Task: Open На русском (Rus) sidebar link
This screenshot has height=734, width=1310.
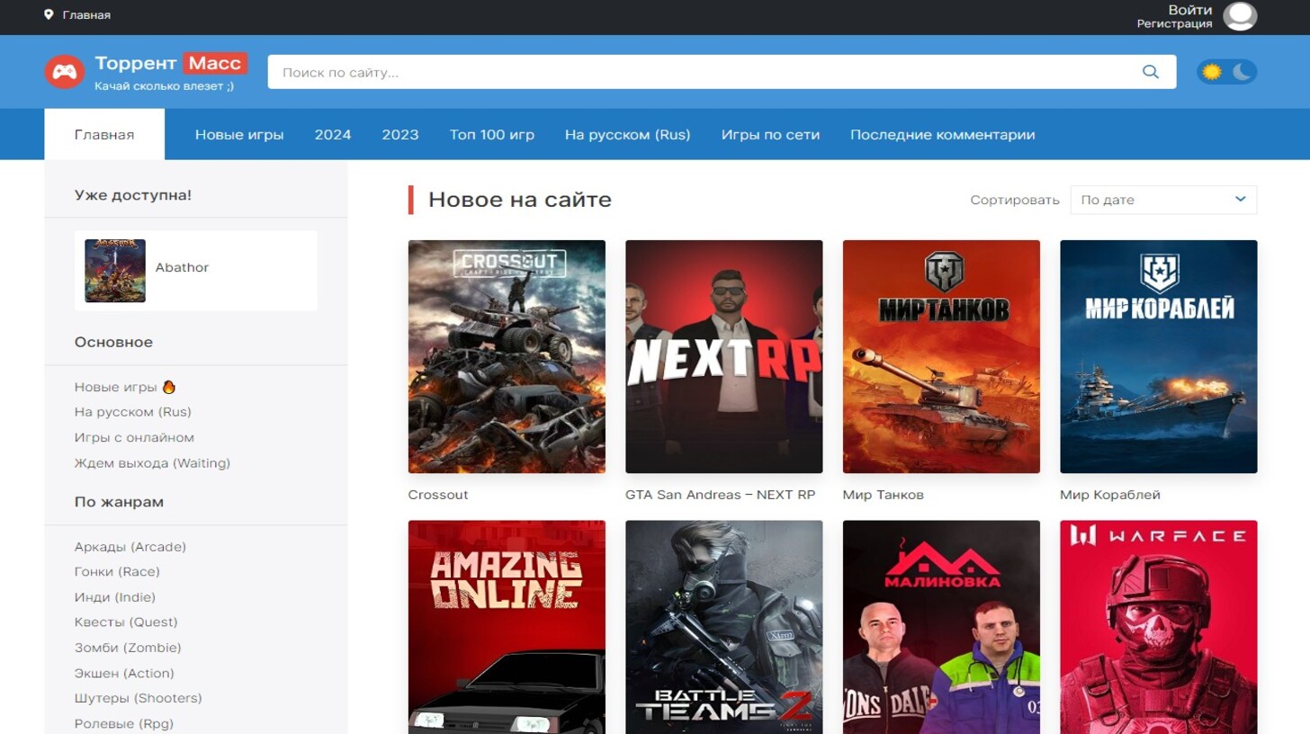Action: (x=133, y=412)
